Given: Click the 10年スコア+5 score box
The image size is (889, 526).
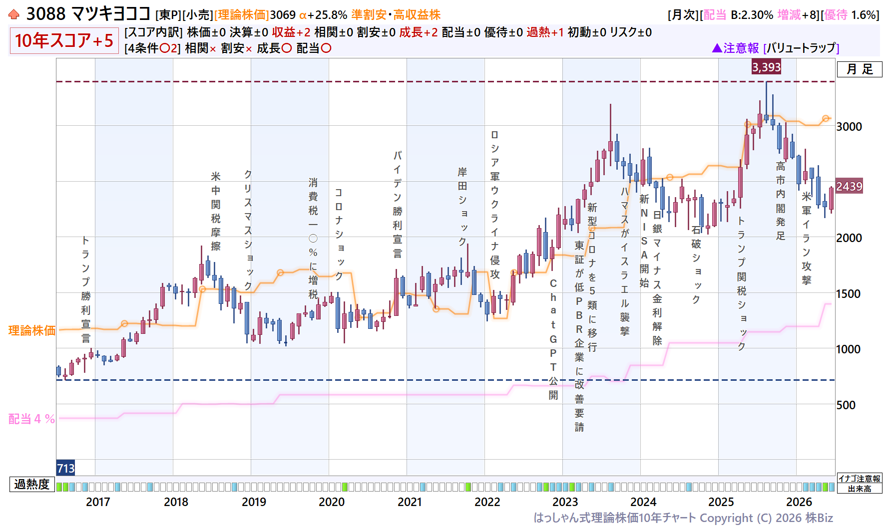Looking at the screenshot, I should pyautogui.click(x=64, y=40).
